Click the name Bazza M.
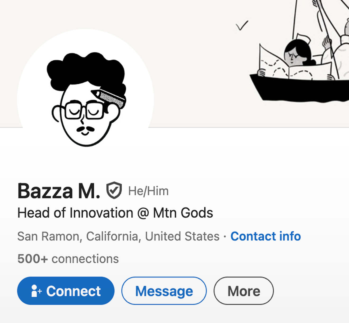This screenshot has width=349, height=323. click(x=59, y=191)
